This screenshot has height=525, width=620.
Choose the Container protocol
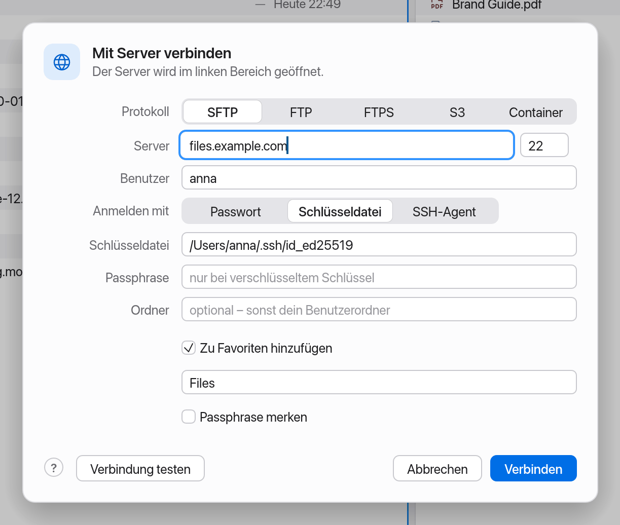pyautogui.click(x=536, y=112)
